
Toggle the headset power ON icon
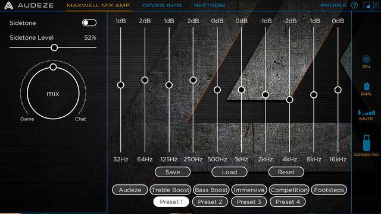pyautogui.click(x=366, y=59)
